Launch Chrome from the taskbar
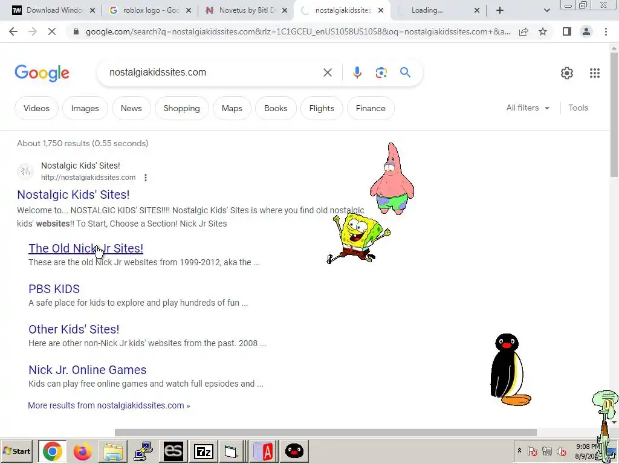Image resolution: width=619 pixels, height=464 pixels. coord(52,451)
